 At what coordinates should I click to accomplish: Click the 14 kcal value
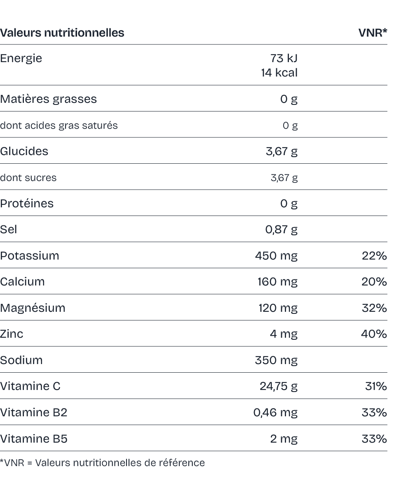click(x=279, y=72)
